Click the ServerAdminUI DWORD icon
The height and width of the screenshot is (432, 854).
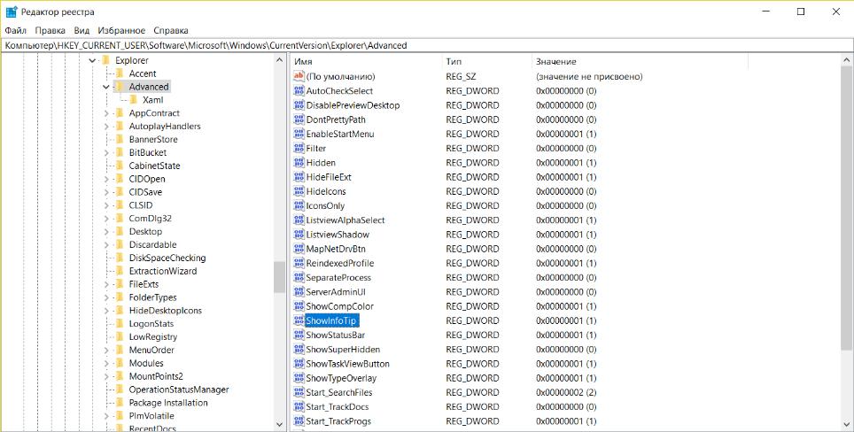[299, 291]
